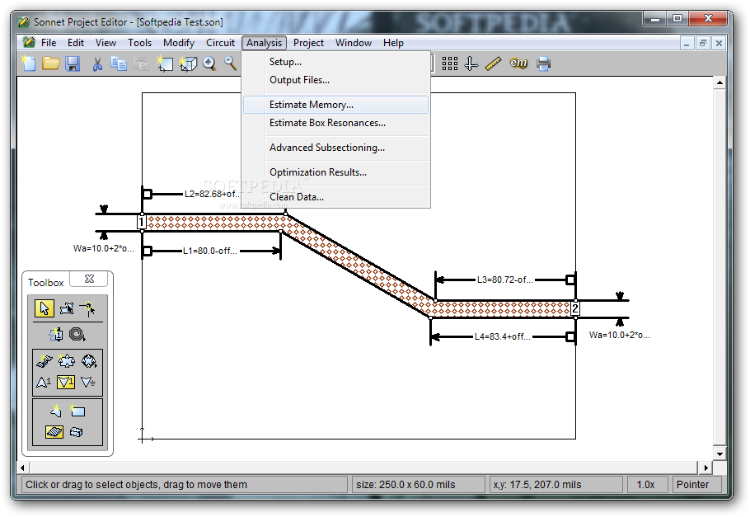This screenshot has height=517, width=750.
Task: Select the via to ground tool
Action: (88, 382)
